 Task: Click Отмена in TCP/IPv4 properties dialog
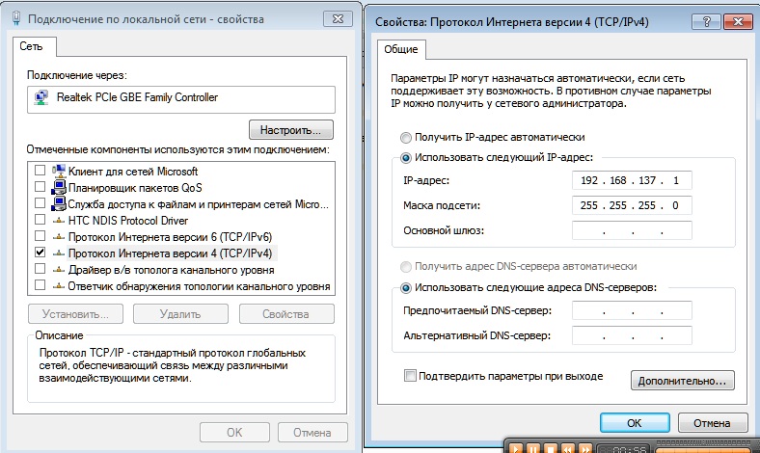712,423
